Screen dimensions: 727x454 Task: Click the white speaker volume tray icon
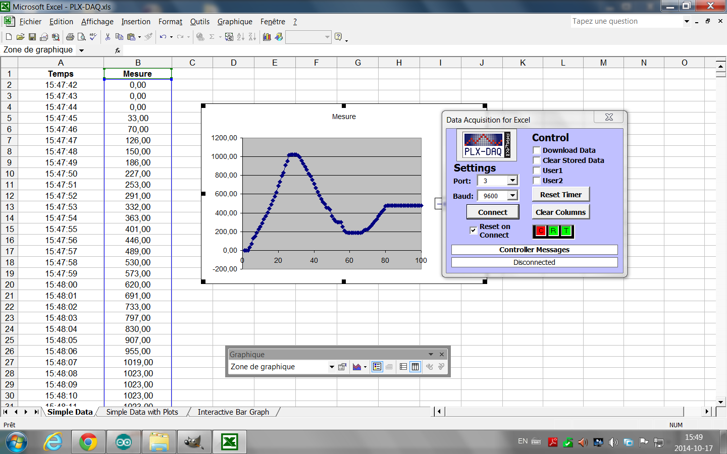[x=613, y=442]
